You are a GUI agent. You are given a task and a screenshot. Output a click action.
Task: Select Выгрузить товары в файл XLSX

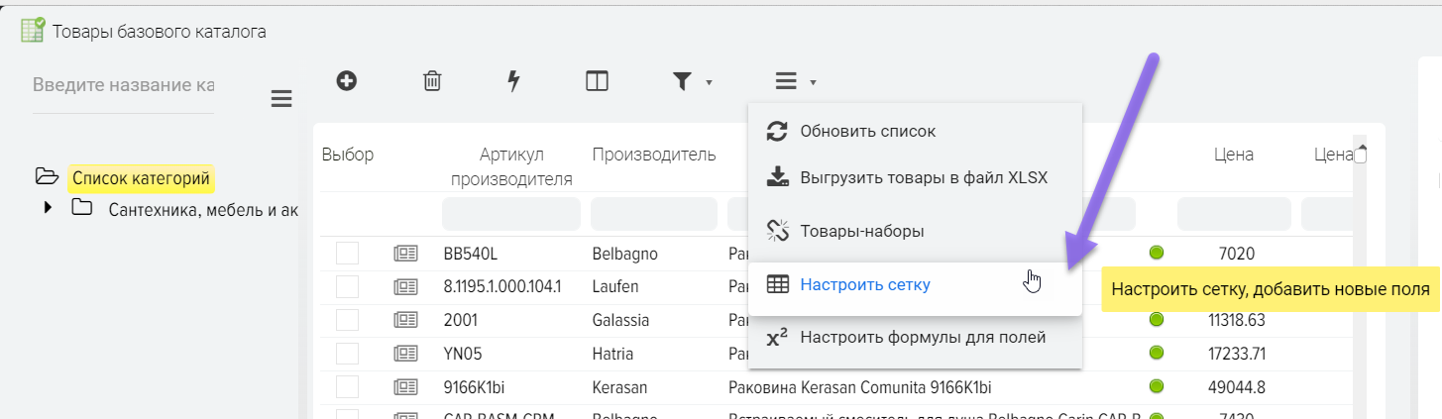pyautogui.click(x=924, y=179)
